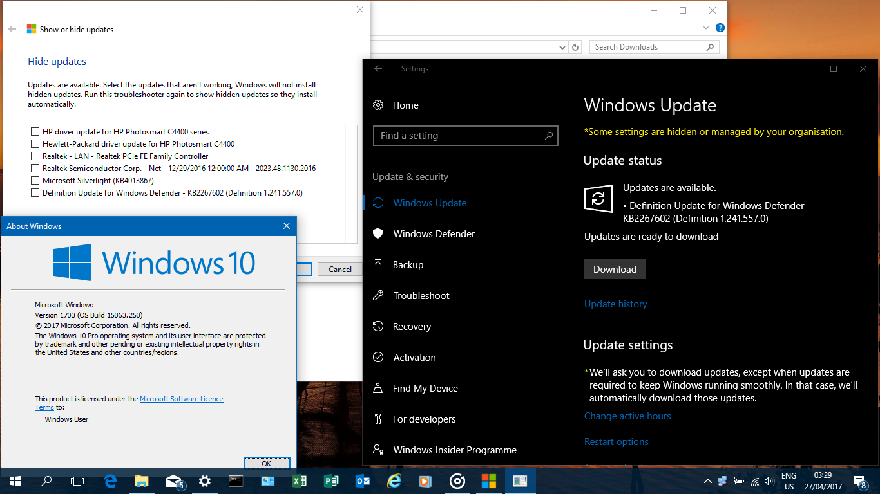
Task: Click the search magnifier in Search Downloads
Action: click(711, 47)
